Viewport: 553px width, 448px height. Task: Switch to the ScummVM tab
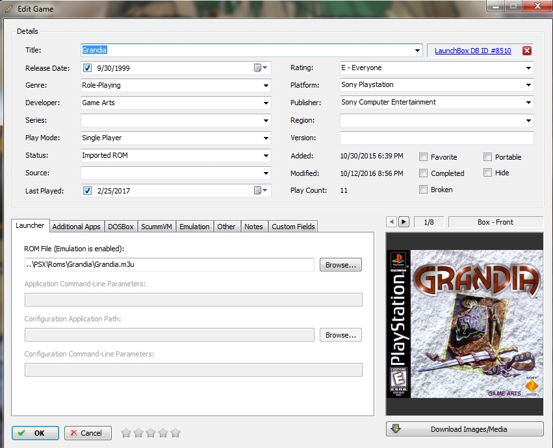click(x=157, y=227)
